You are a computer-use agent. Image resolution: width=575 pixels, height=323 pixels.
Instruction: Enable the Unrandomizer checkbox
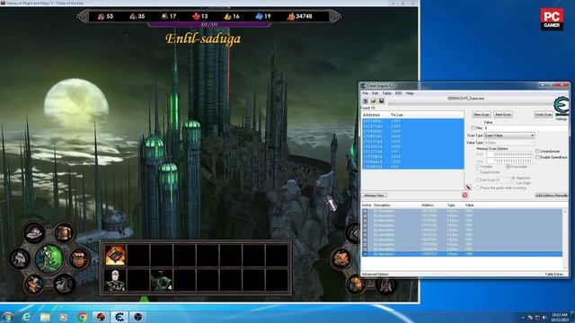pos(537,152)
